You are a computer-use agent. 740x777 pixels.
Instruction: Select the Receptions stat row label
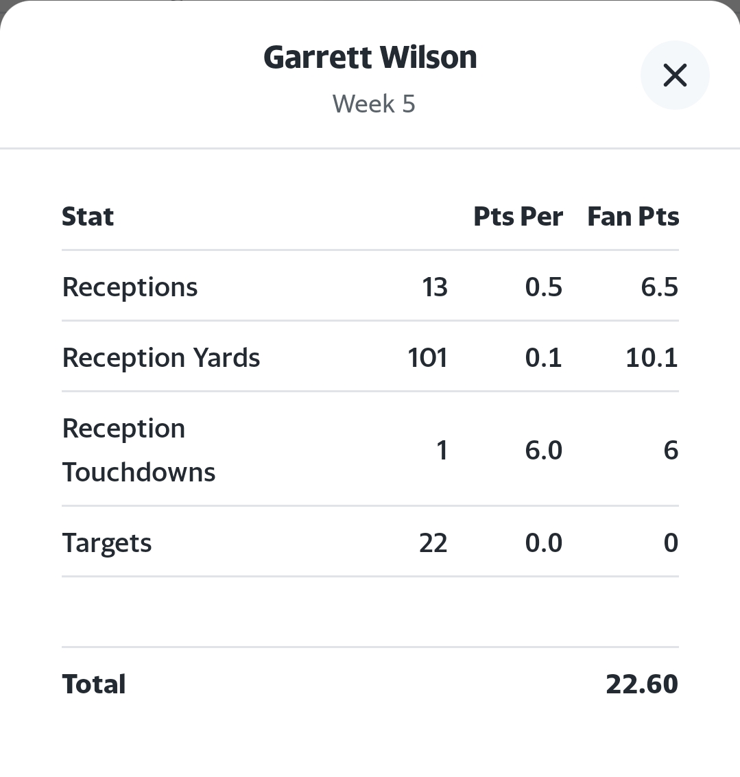point(130,287)
